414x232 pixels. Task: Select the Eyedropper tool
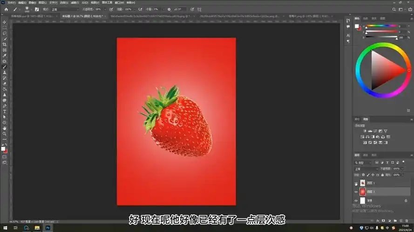5,56
